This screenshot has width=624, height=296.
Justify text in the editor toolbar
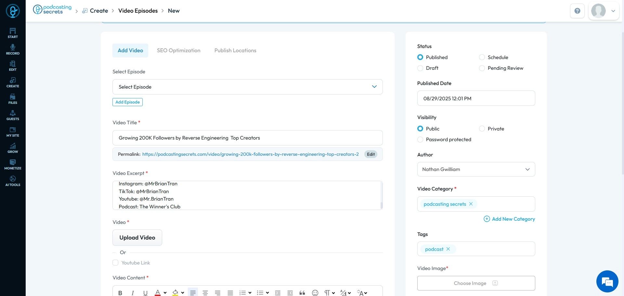tap(230, 293)
